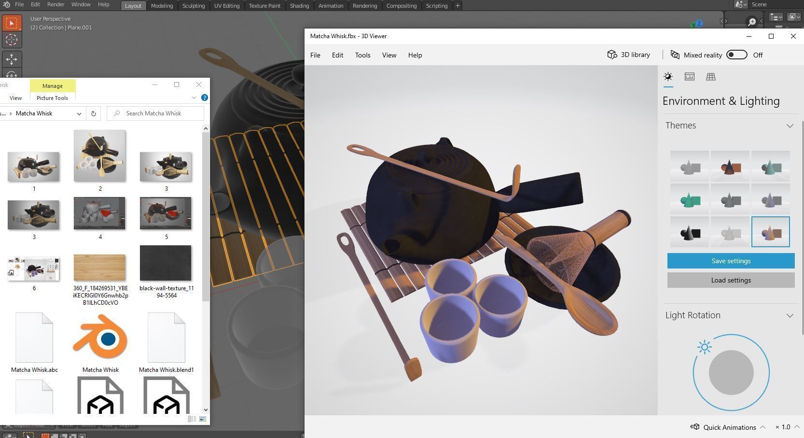
Task: Select the bright green shapes lighting theme
Action: pos(689,198)
